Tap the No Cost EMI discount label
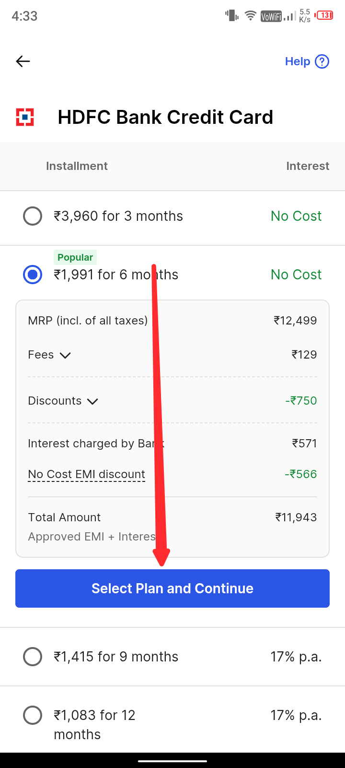Viewport: 345px width, 768px height. 86,474
